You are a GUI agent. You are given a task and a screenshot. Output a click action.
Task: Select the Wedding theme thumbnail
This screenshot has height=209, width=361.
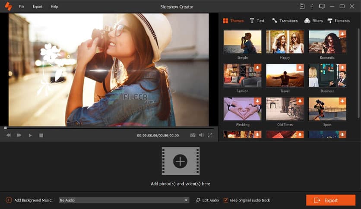pyautogui.click(x=242, y=109)
